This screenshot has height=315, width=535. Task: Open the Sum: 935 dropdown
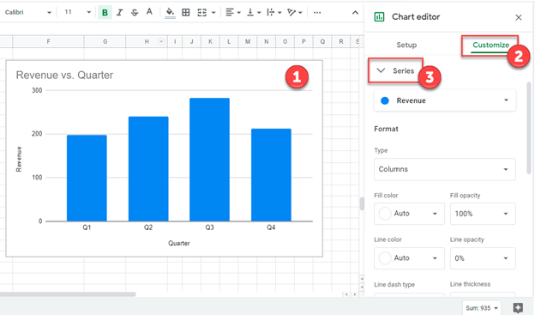[x=482, y=308]
